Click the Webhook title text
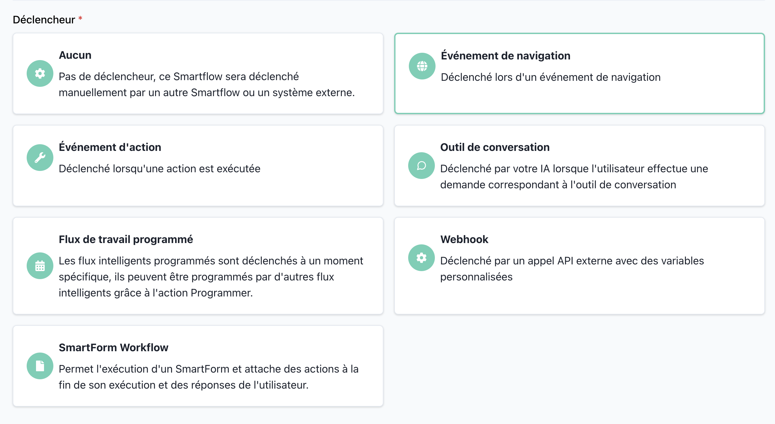This screenshot has width=775, height=424. click(x=464, y=239)
